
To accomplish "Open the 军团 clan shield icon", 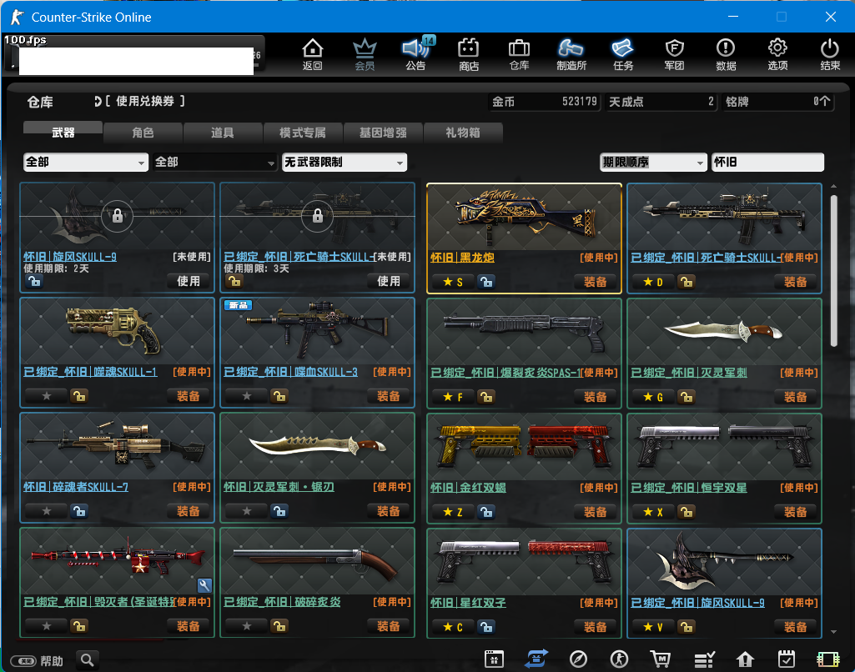I will tap(675, 54).
